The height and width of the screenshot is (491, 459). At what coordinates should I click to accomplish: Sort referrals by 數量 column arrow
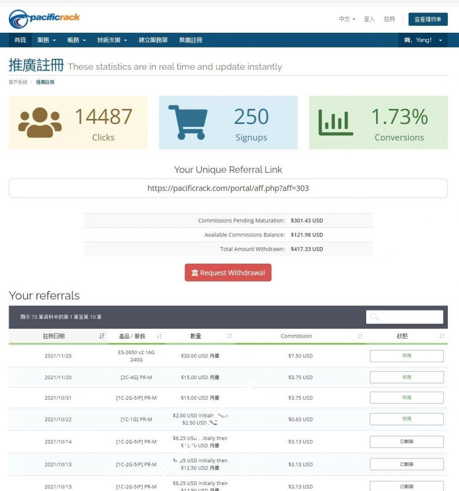pos(229,336)
